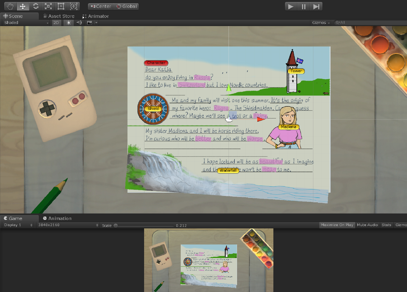
Task: Click the highlighted word worse
Action: (255, 138)
